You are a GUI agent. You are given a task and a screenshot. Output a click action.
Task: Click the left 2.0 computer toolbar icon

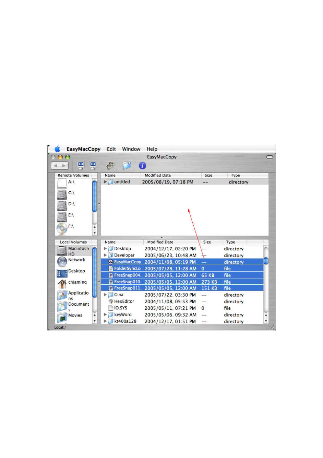(x=81, y=166)
